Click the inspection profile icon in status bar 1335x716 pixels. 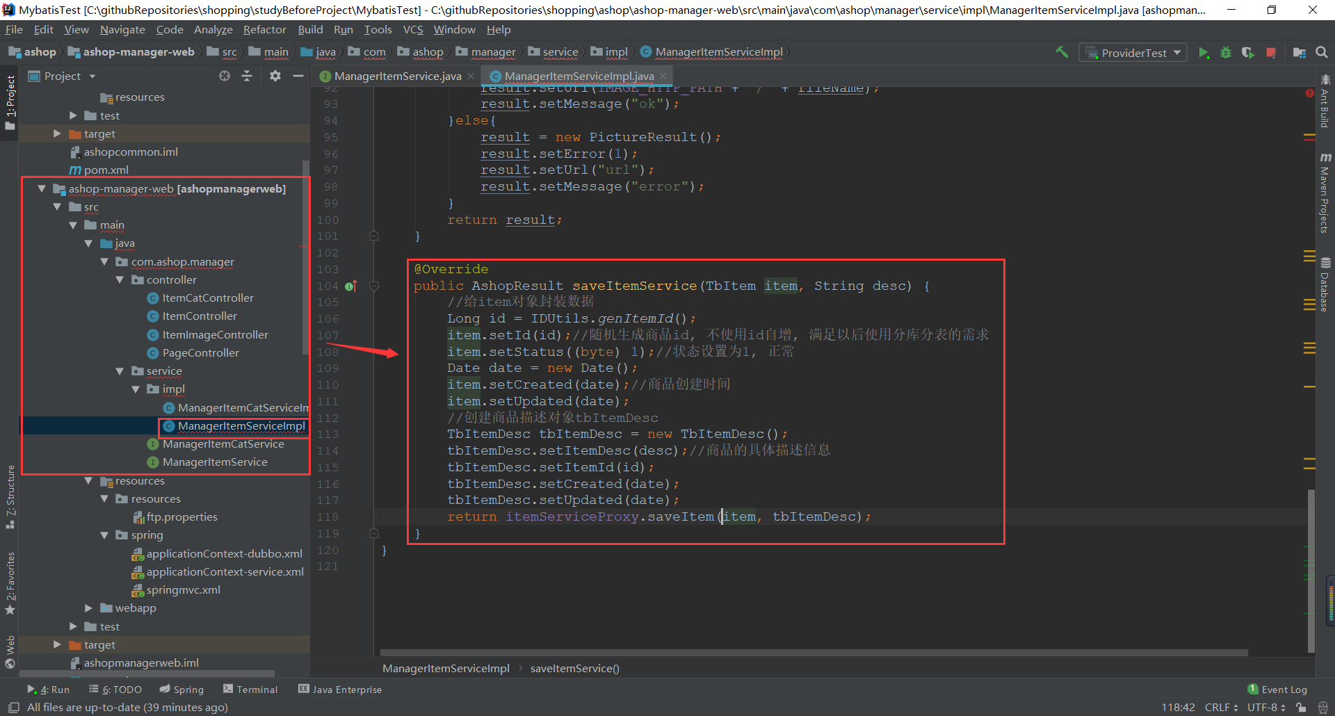pyautogui.click(x=1322, y=708)
